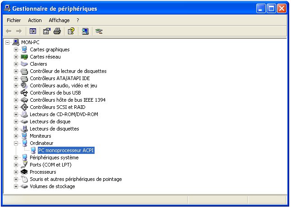Viewport: 291px width, 207px height.
Task: Select Lecteurs de CD-ROM/DVD-ROM item
Action: point(64,114)
